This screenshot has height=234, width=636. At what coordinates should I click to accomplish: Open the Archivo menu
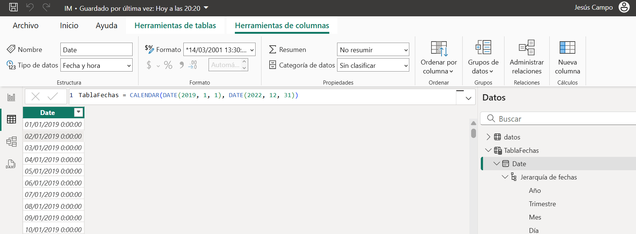coord(26,26)
